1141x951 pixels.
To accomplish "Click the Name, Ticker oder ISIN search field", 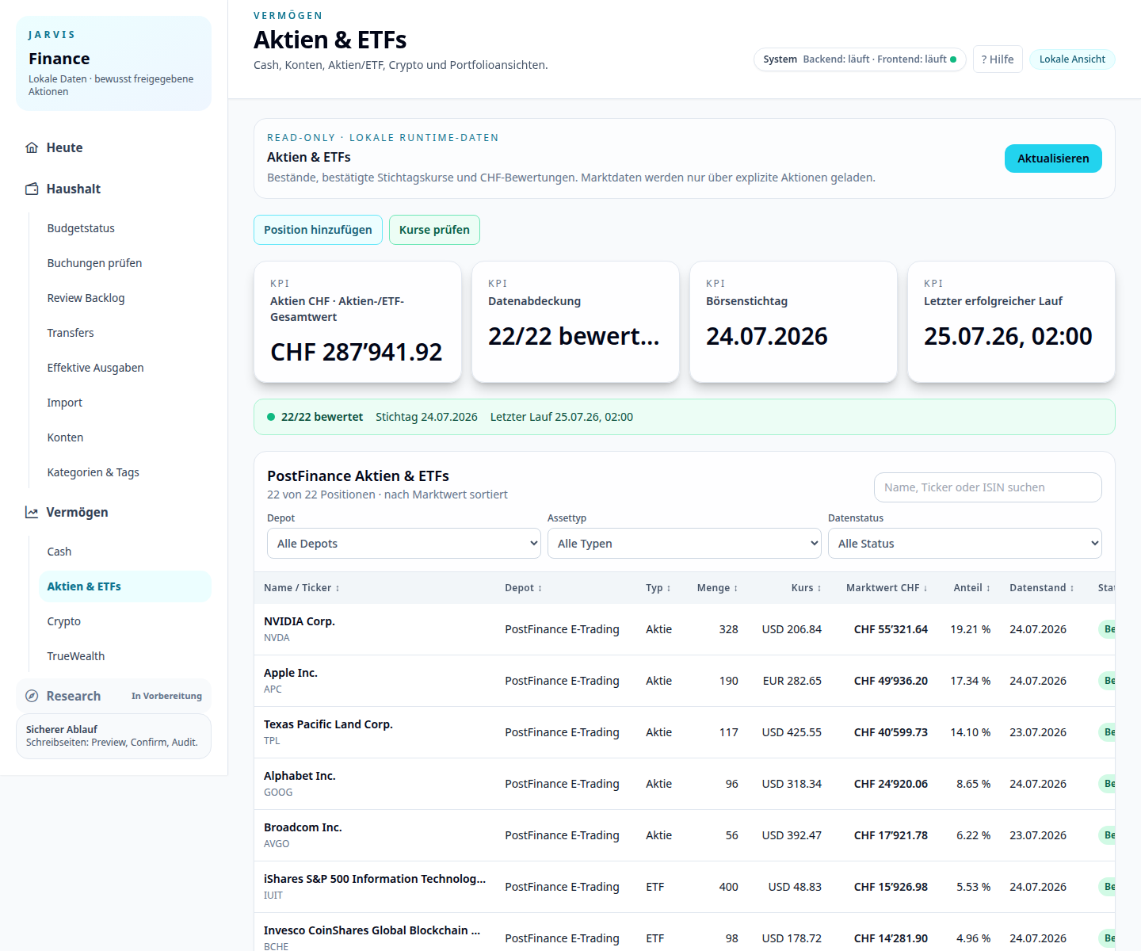I will [x=988, y=487].
